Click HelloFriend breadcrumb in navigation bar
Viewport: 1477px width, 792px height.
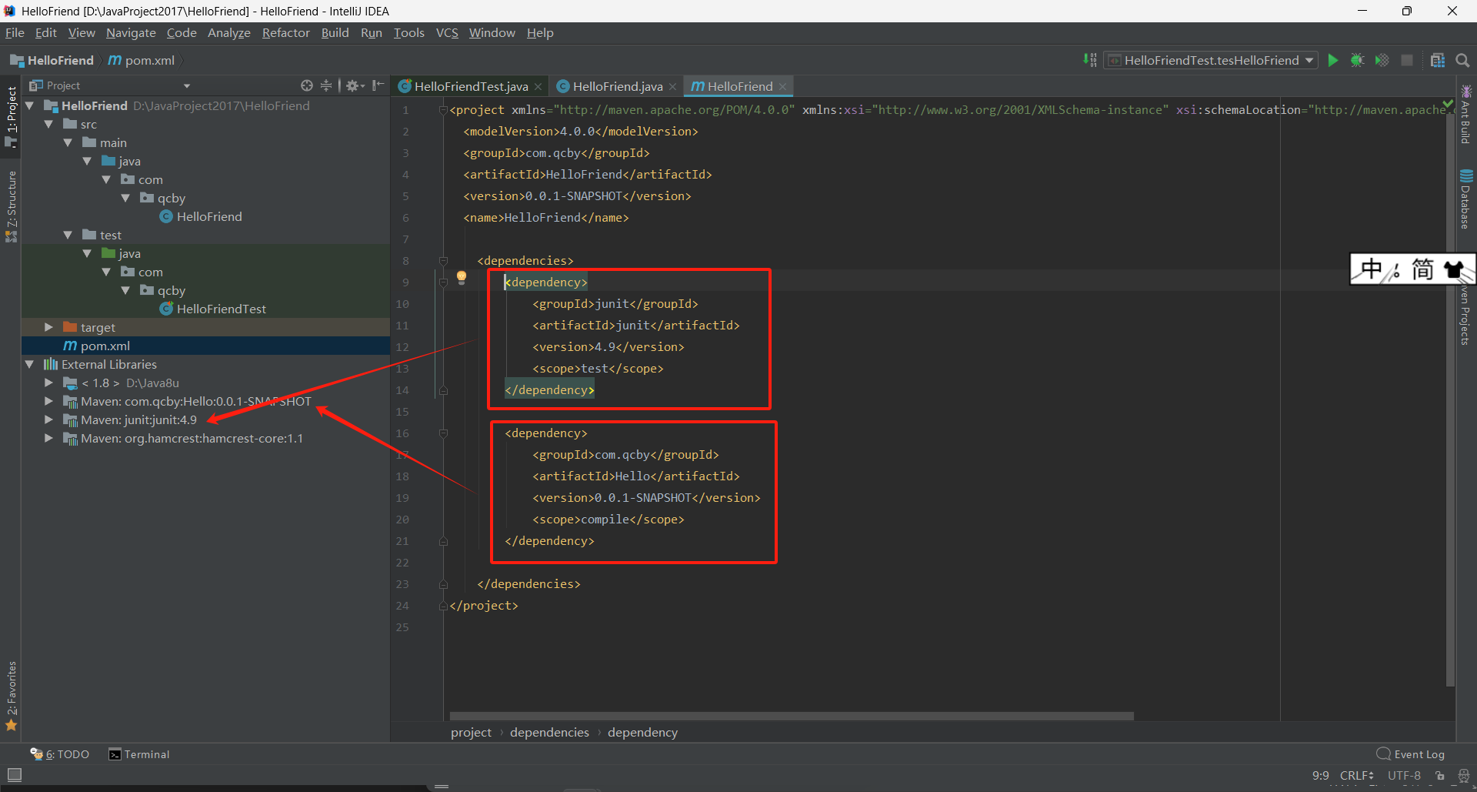(x=52, y=60)
